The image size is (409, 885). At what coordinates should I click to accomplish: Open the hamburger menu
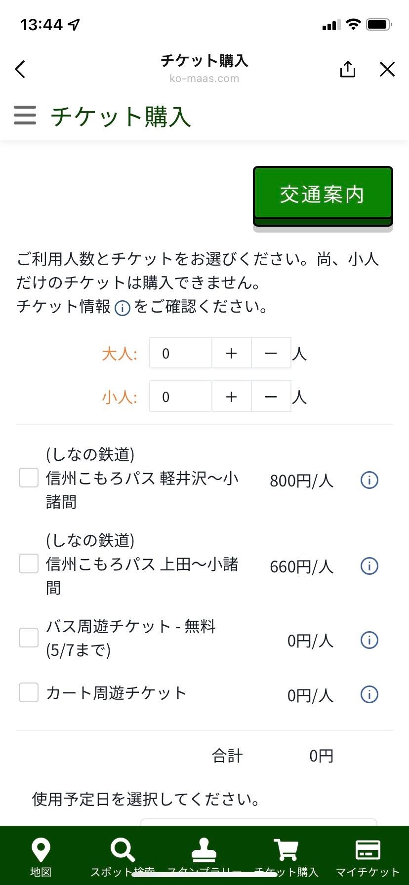coord(25,116)
